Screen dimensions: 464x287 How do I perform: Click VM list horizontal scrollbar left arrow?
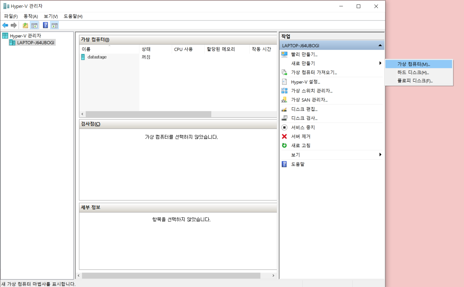[82, 114]
